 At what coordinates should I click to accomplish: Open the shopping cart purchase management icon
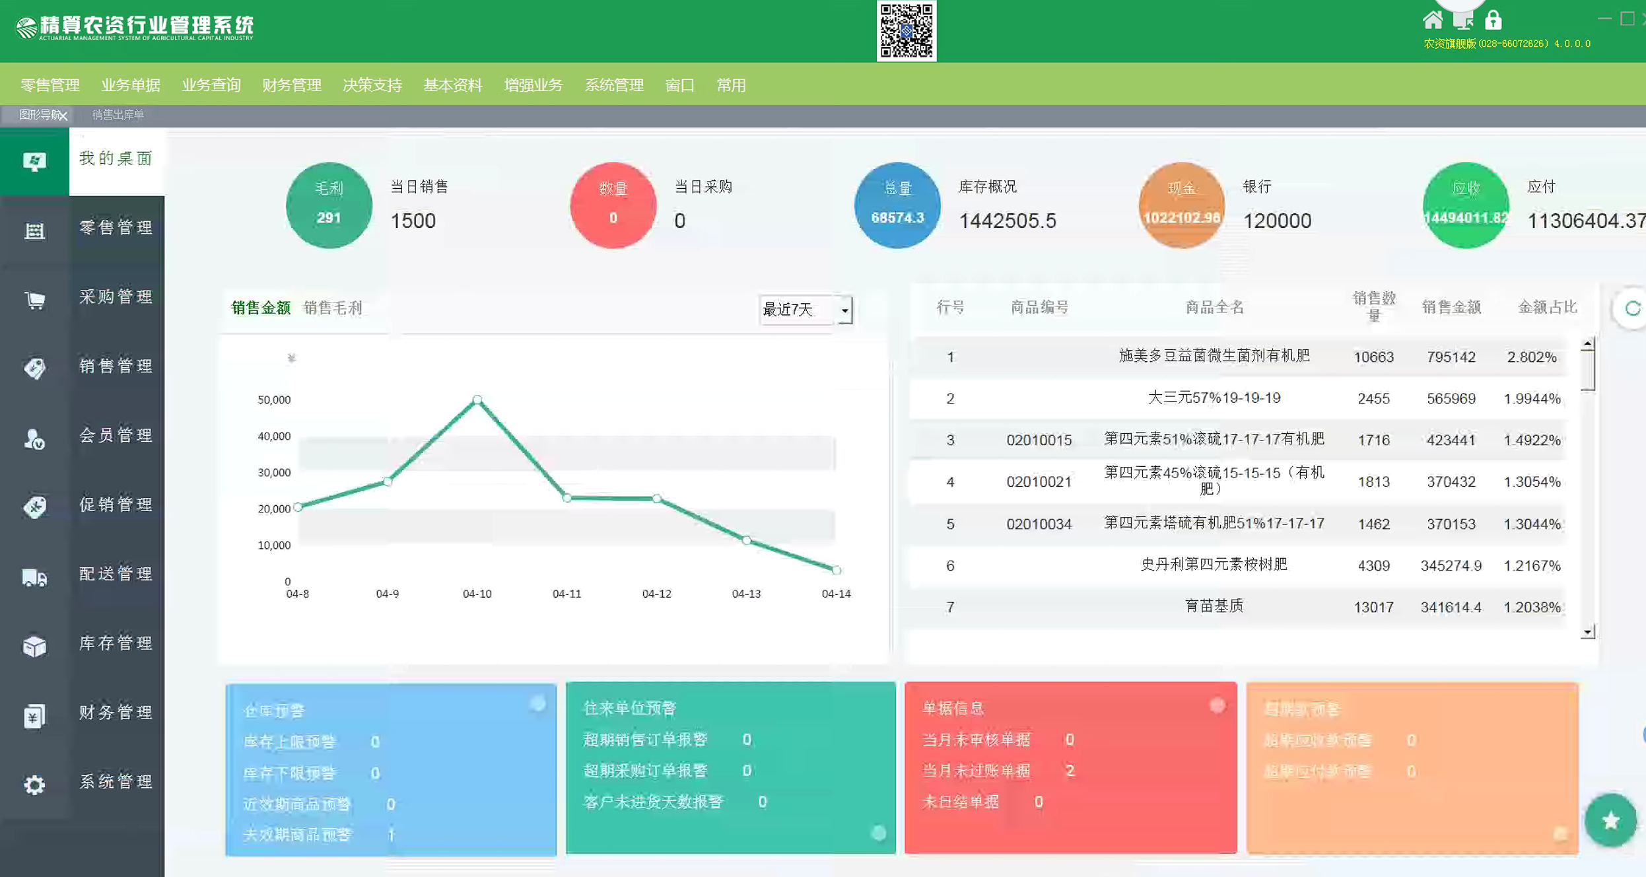coord(34,300)
